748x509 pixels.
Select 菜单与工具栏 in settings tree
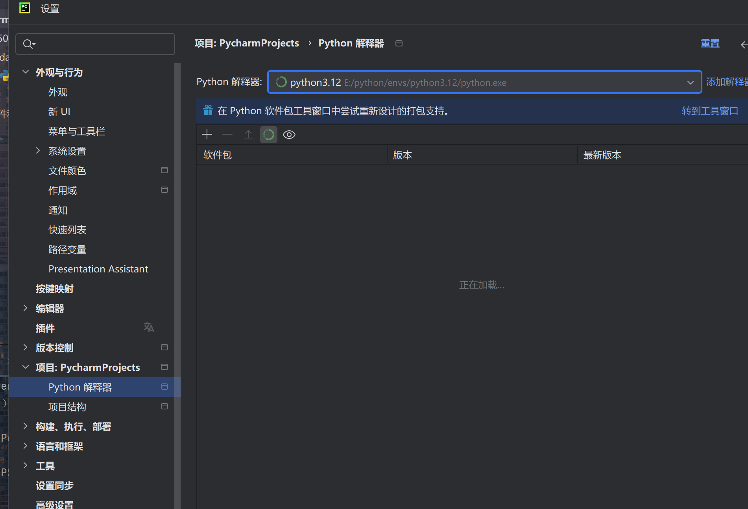[x=77, y=131]
